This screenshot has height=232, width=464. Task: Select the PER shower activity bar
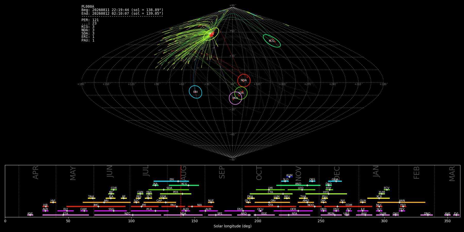pyautogui.click(x=176, y=194)
